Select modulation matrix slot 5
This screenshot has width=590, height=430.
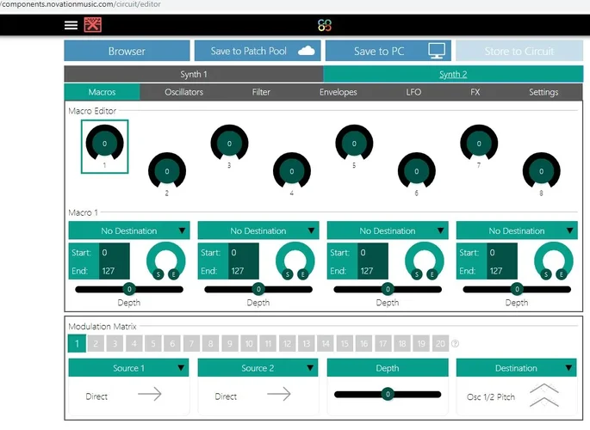(x=153, y=343)
